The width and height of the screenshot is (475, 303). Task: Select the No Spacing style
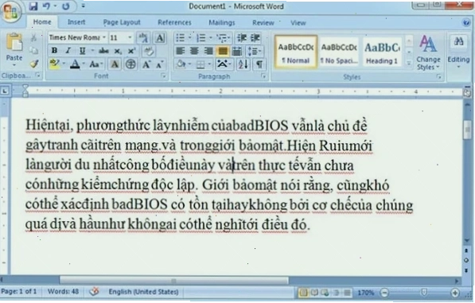click(x=339, y=52)
